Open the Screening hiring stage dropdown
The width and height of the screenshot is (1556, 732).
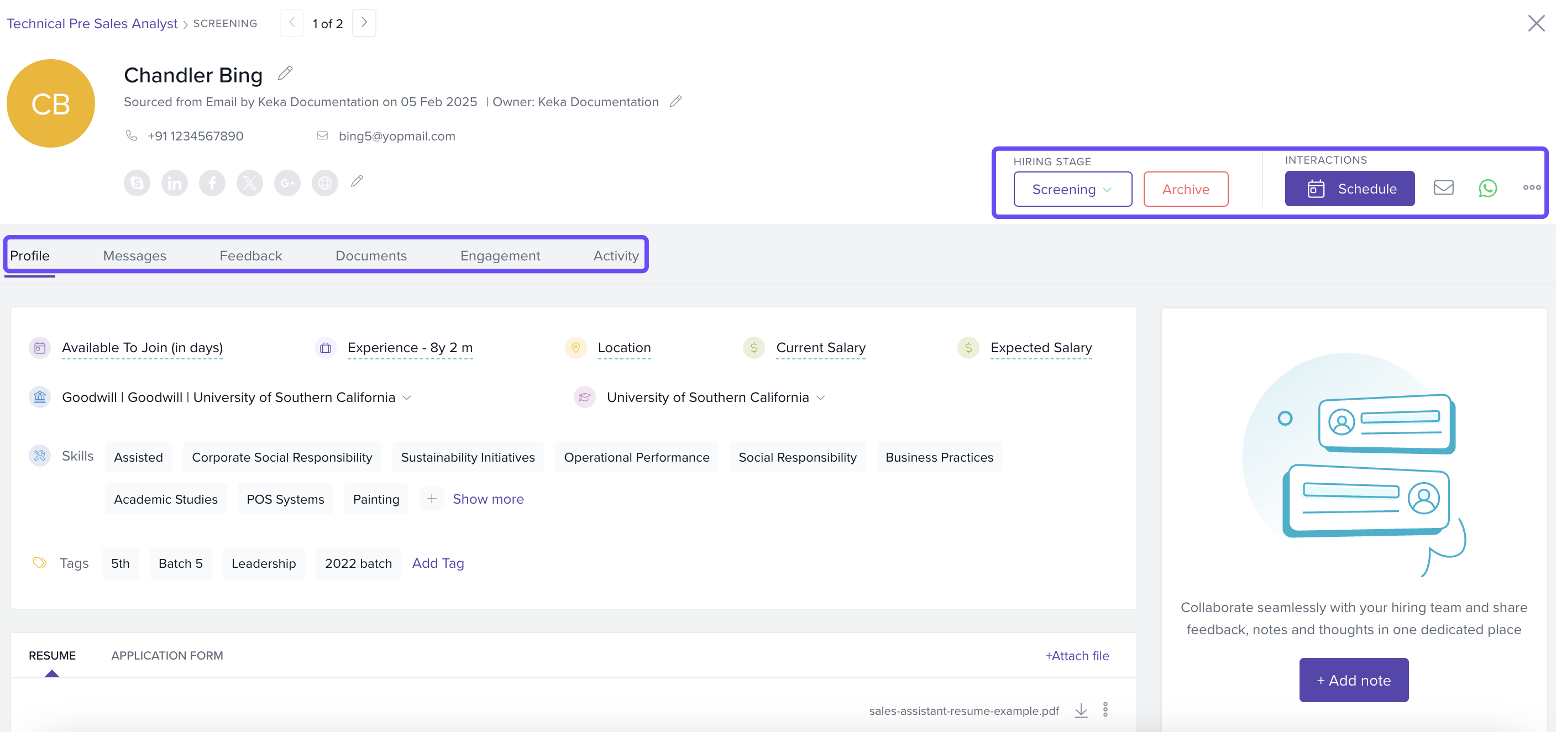tap(1072, 189)
